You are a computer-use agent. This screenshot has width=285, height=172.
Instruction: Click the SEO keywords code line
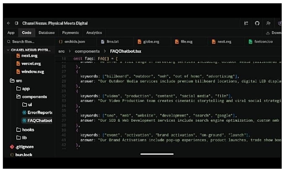click(x=158, y=116)
